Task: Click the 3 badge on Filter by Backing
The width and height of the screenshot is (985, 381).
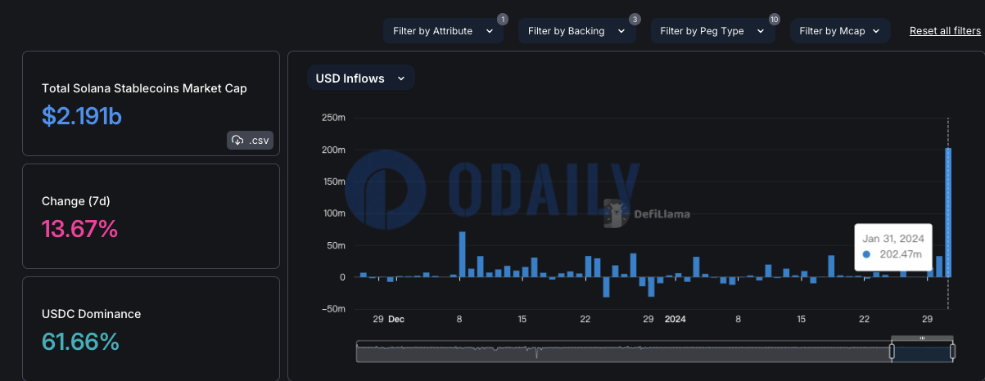Action: click(635, 19)
